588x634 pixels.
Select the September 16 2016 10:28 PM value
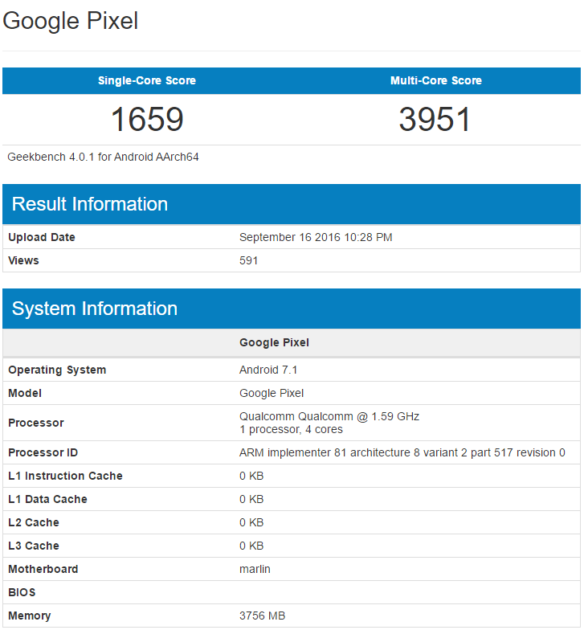click(x=316, y=237)
